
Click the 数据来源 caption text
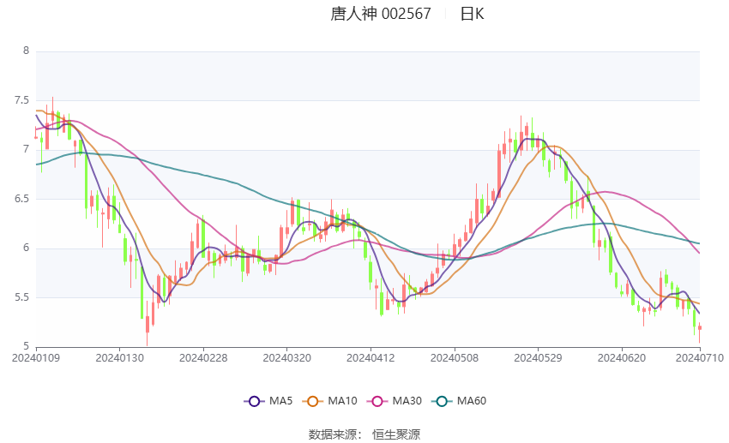pos(332,434)
